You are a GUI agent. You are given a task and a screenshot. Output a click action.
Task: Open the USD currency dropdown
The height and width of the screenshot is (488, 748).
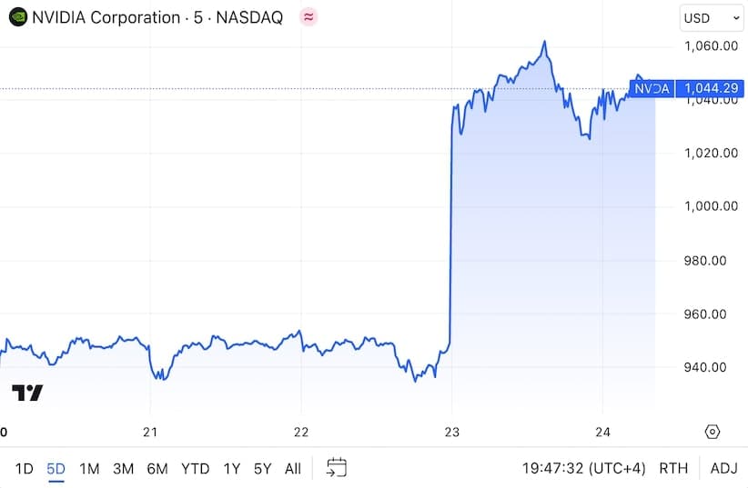click(x=712, y=18)
